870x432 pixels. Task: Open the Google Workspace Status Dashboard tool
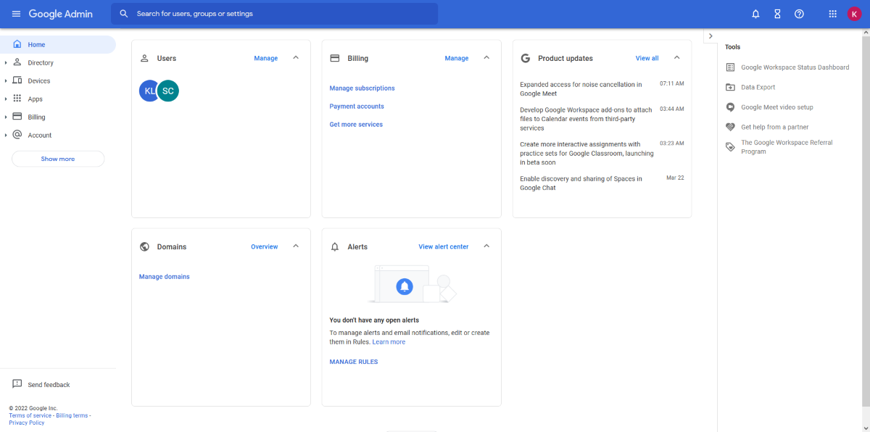[795, 67]
